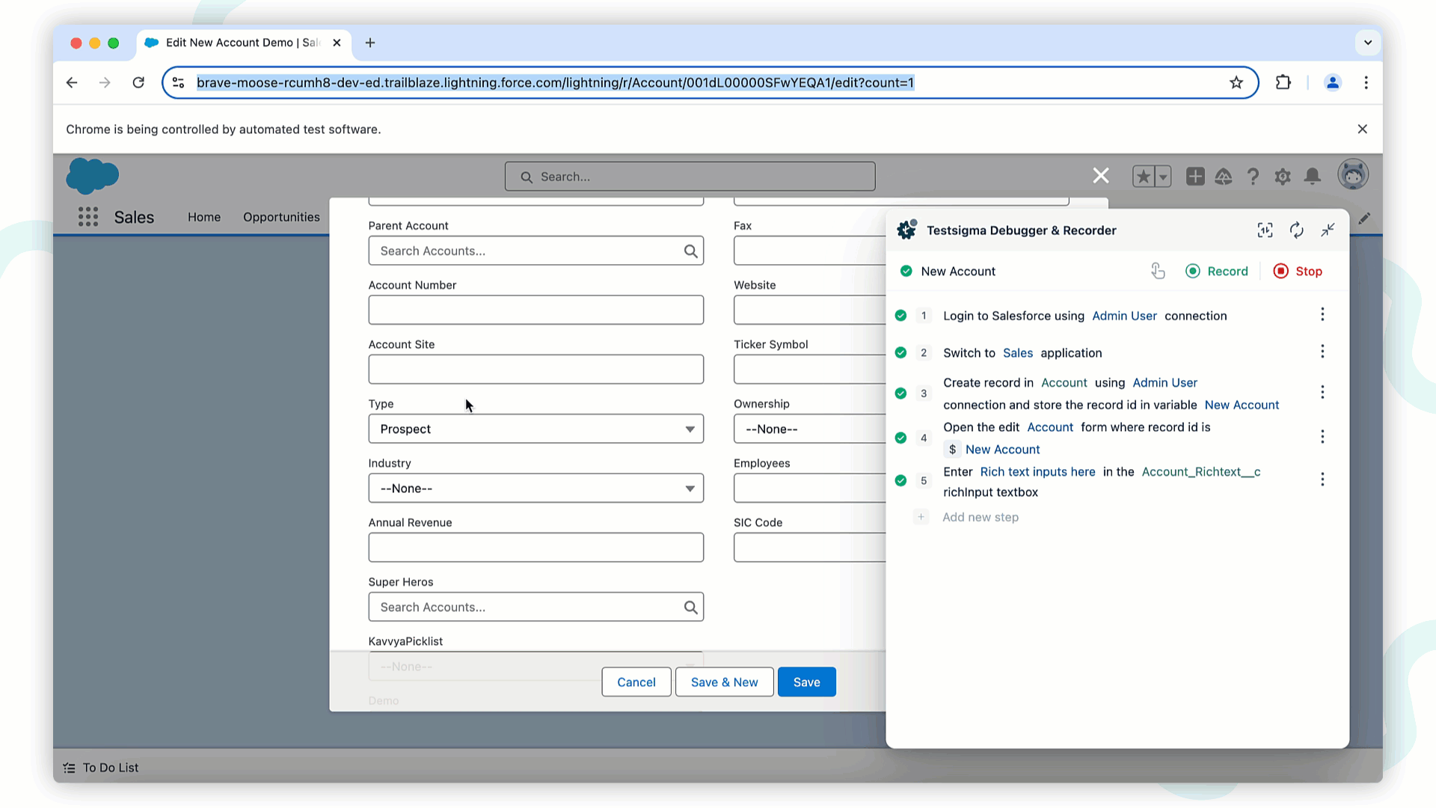Click Account_Richtext__c element in step 5
Viewport: 1436px width, 808px height.
(1200, 472)
